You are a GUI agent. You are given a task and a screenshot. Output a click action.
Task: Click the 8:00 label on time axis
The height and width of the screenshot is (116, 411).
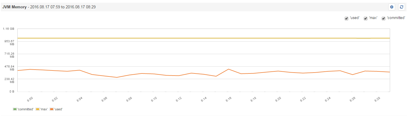(30, 99)
